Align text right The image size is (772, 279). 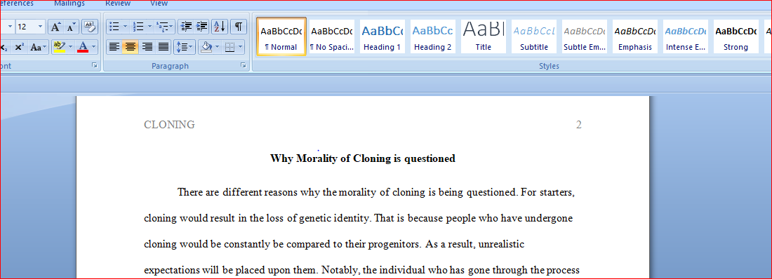click(x=147, y=47)
